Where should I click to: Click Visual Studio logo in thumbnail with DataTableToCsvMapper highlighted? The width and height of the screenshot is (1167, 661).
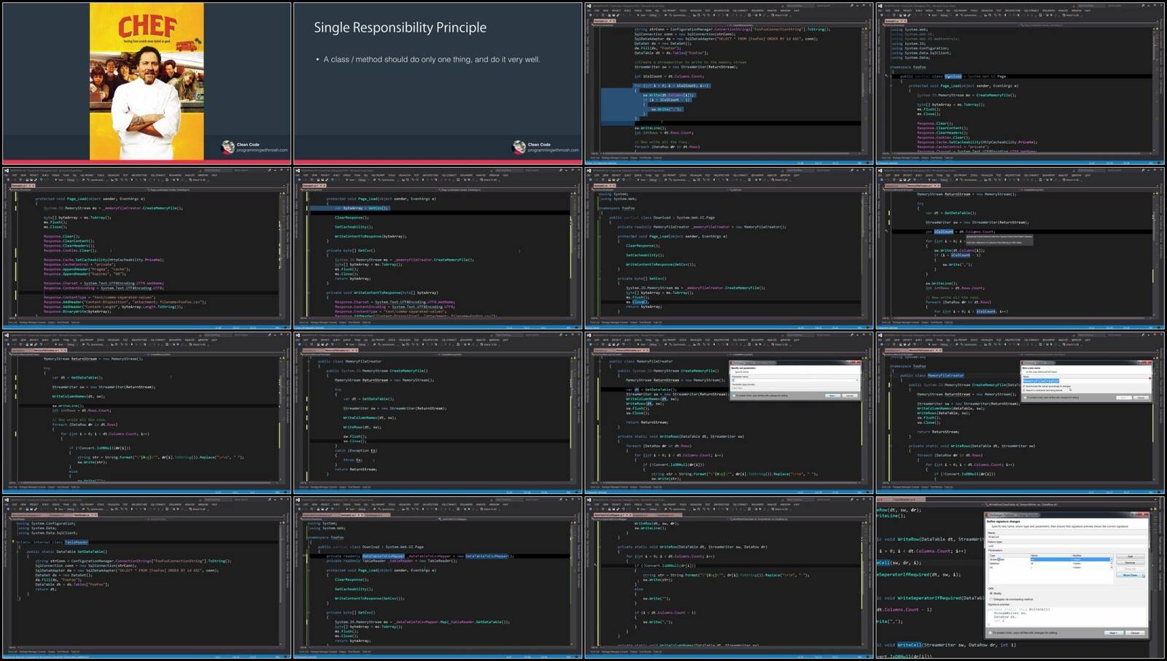(298, 500)
